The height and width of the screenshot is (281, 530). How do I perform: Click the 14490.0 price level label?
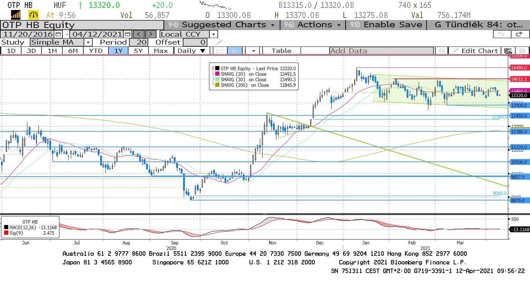[x=519, y=68]
